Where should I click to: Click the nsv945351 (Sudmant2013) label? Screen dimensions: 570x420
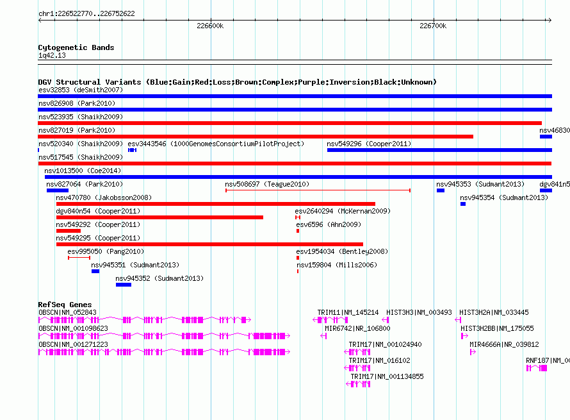pyautogui.click(x=135, y=265)
